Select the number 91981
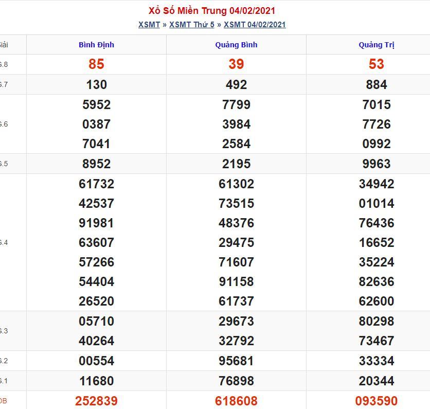This screenshot has height=409, width=430. (96, 223)
